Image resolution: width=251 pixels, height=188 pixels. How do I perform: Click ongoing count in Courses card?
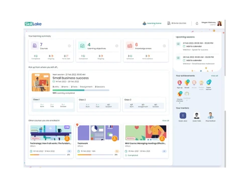click(51, 57)
